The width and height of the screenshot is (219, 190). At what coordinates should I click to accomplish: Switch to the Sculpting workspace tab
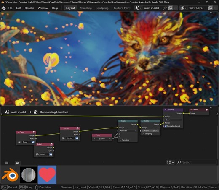coord(102,8)
